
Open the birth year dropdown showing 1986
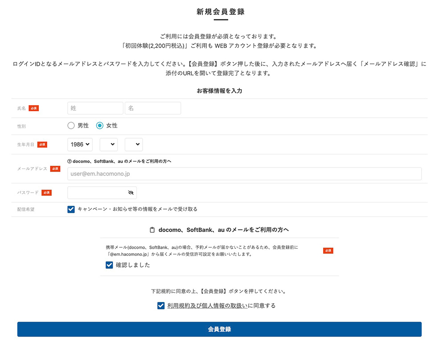click(x=80, y=144)
